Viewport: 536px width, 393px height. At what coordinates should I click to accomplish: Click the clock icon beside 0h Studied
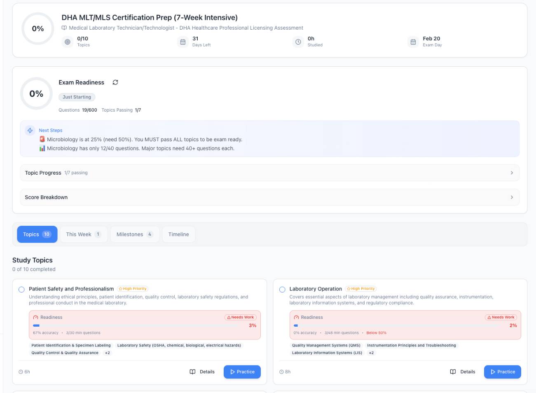point(298,42)
